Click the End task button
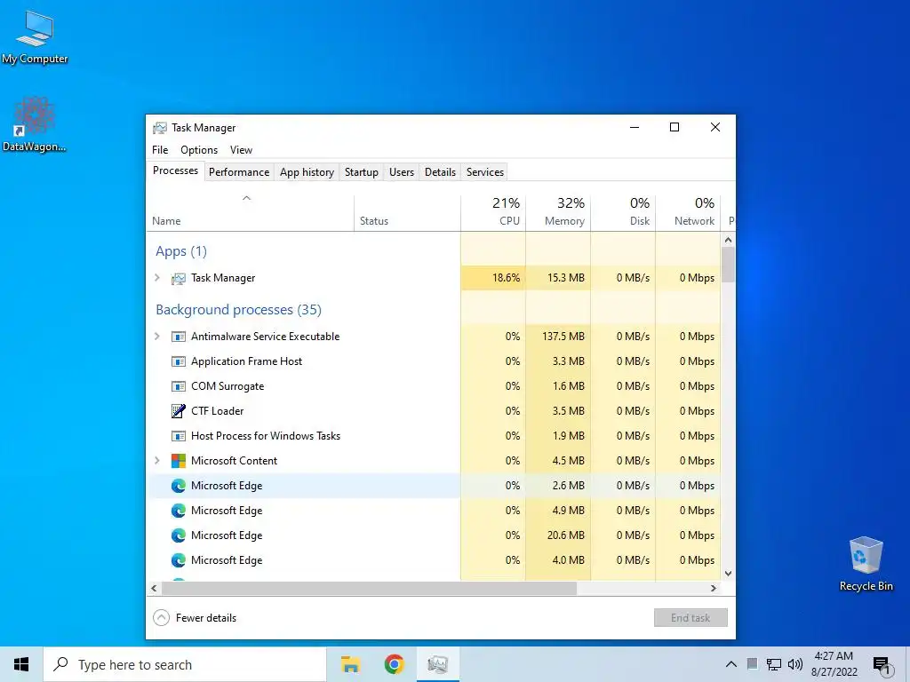This screenshot has height=682, width=910. tap(690, 618)
